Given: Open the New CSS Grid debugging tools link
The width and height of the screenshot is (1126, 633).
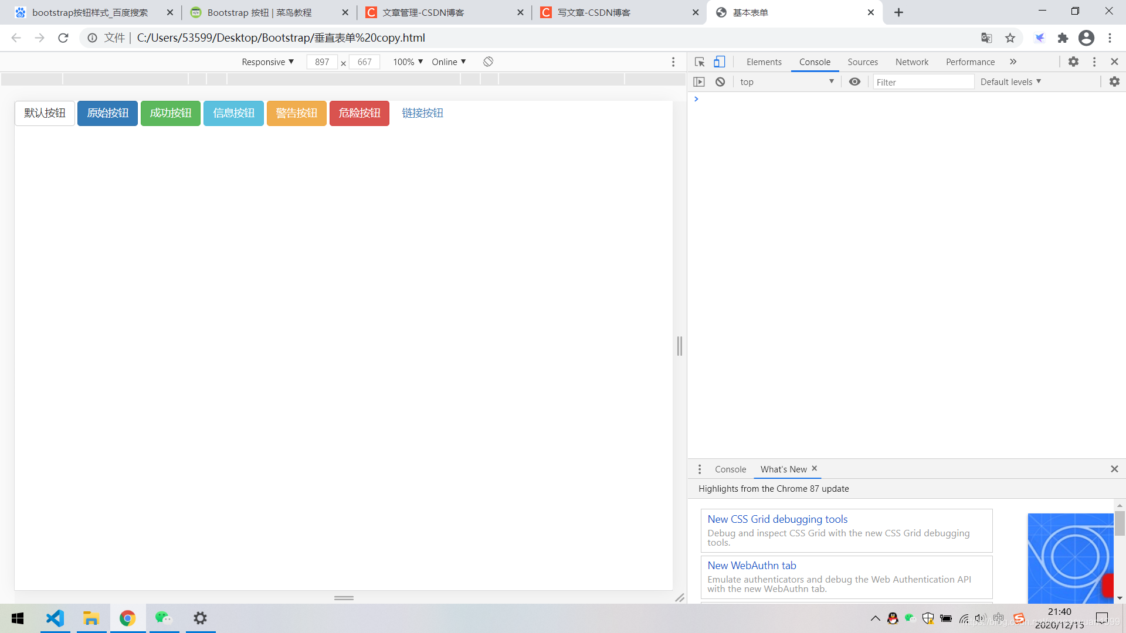Looking at the screenshot, I should pos(777,519).
